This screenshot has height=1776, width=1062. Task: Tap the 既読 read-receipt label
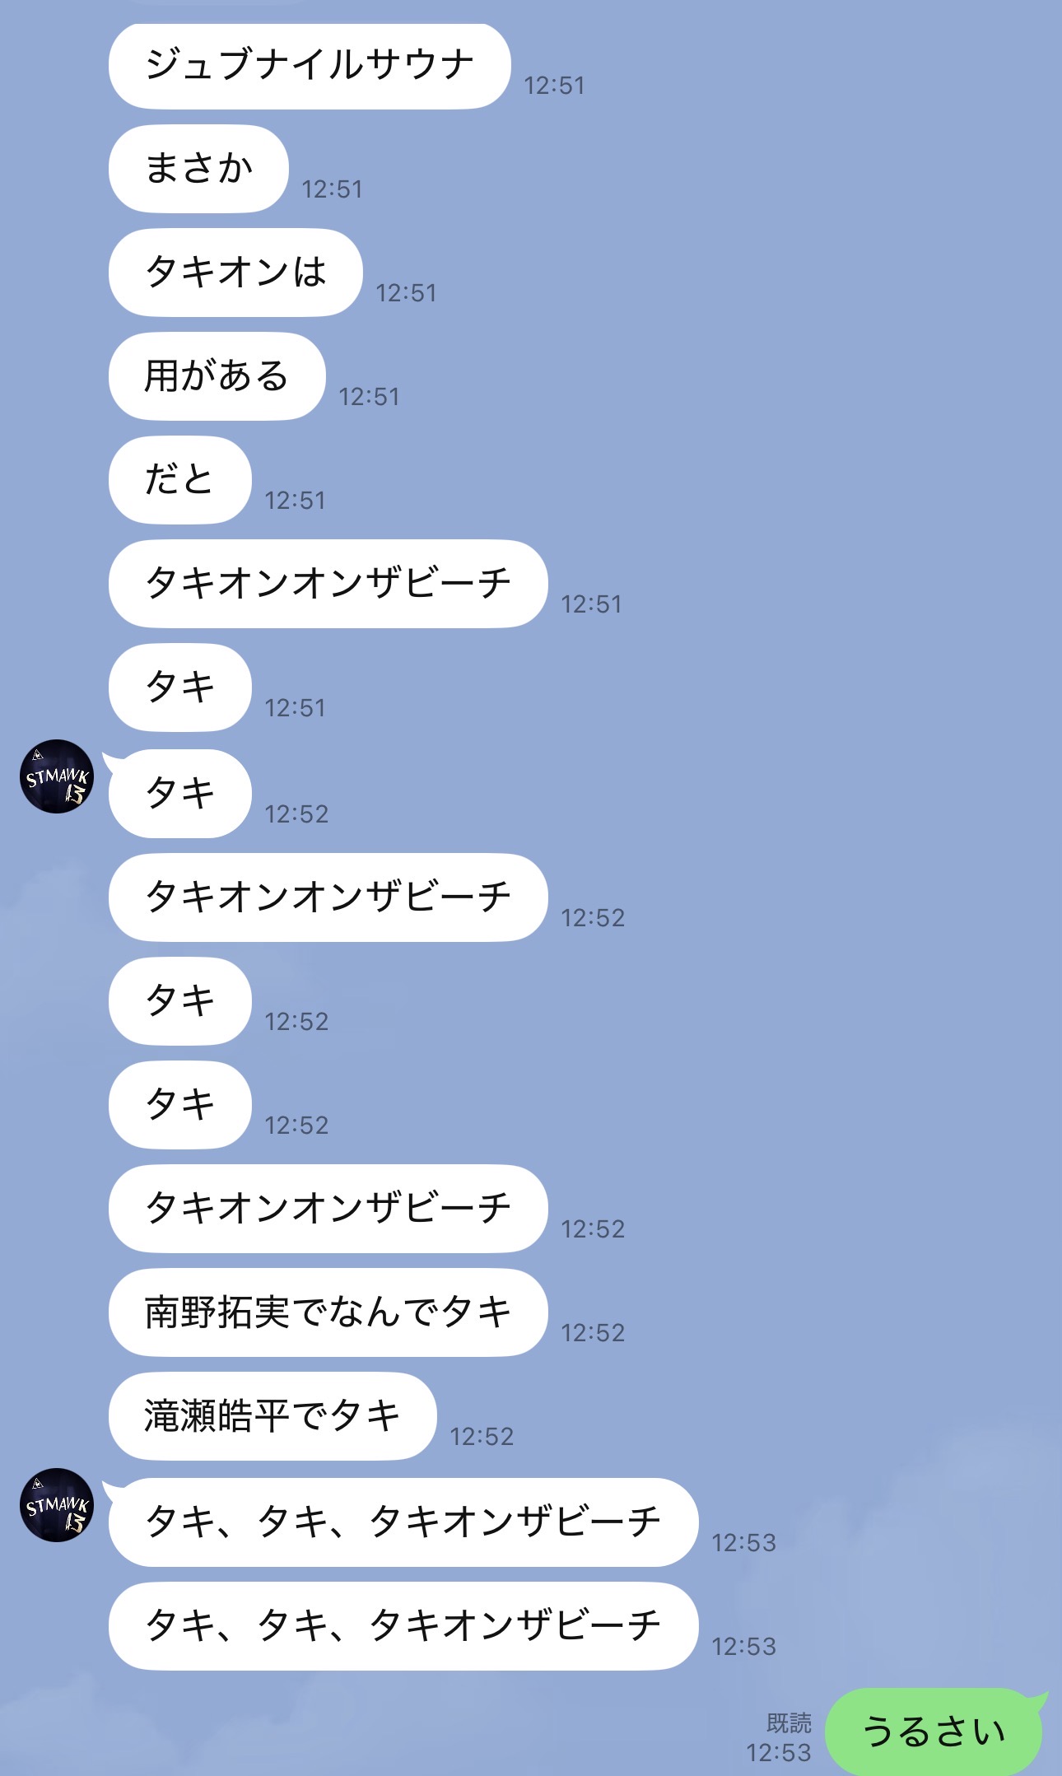pyautogui.click(x=789, y=1722)
